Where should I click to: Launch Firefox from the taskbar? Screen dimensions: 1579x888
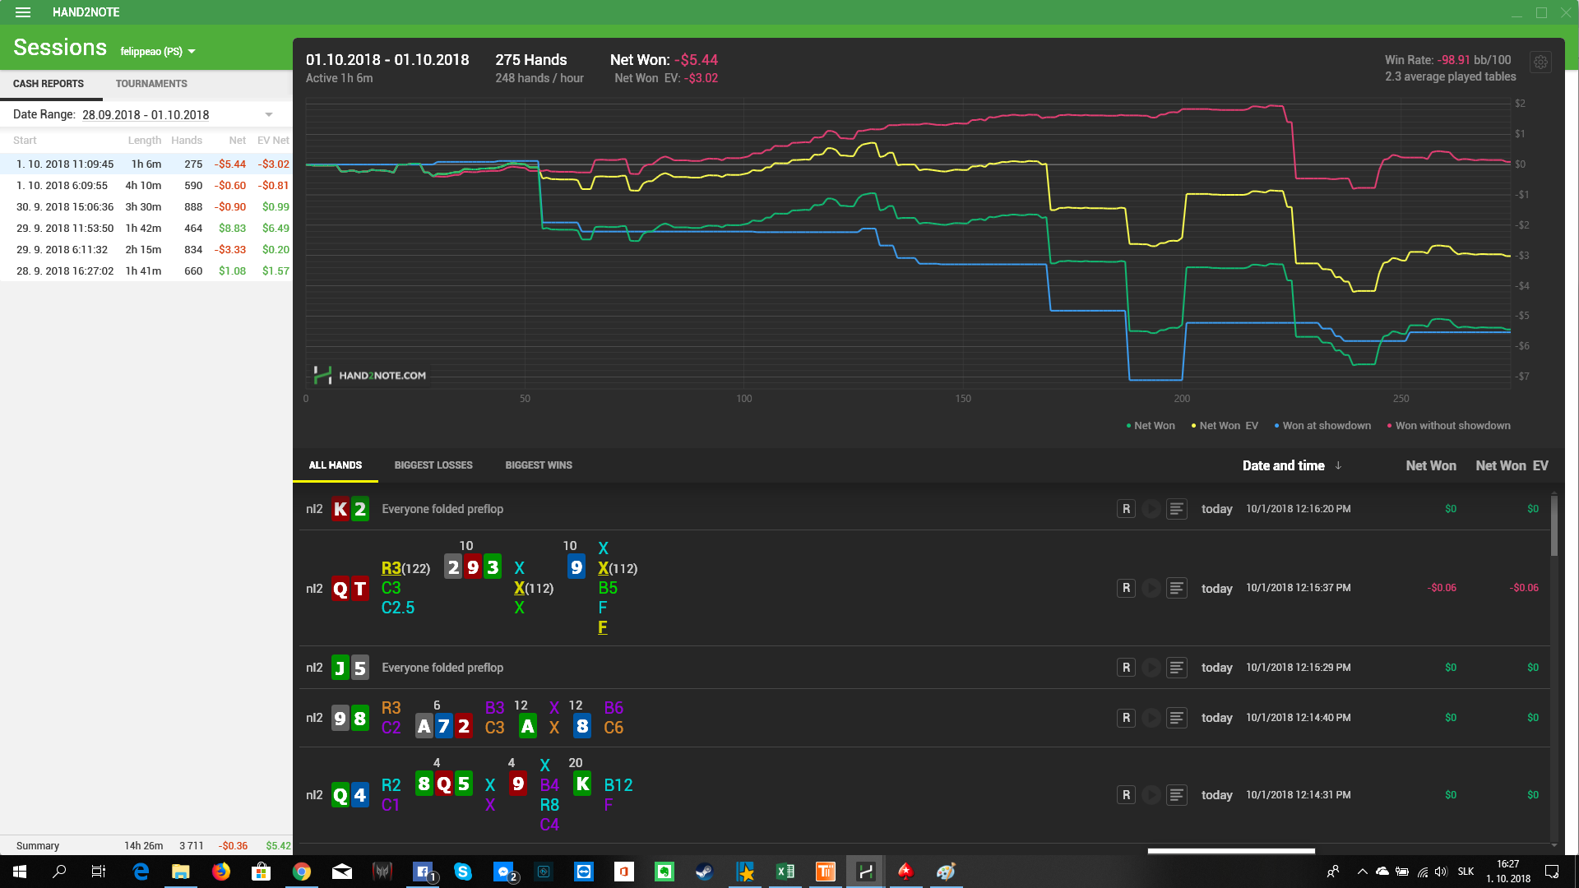point(221,872)
